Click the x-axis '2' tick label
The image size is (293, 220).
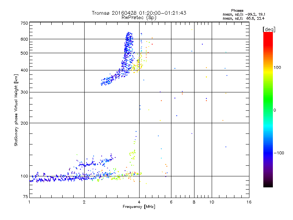(84, 202)
